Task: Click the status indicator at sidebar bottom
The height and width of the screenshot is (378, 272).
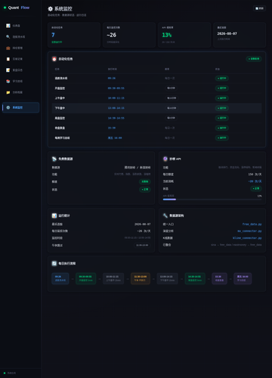Action: pyautogui.click(x=10, y=373)
